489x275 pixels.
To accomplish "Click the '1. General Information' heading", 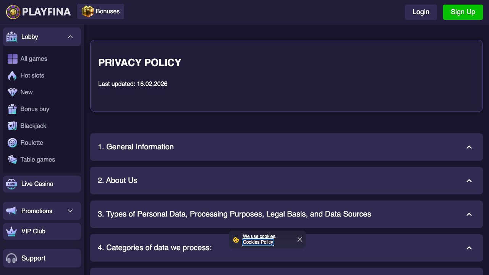I will point(136,147).
